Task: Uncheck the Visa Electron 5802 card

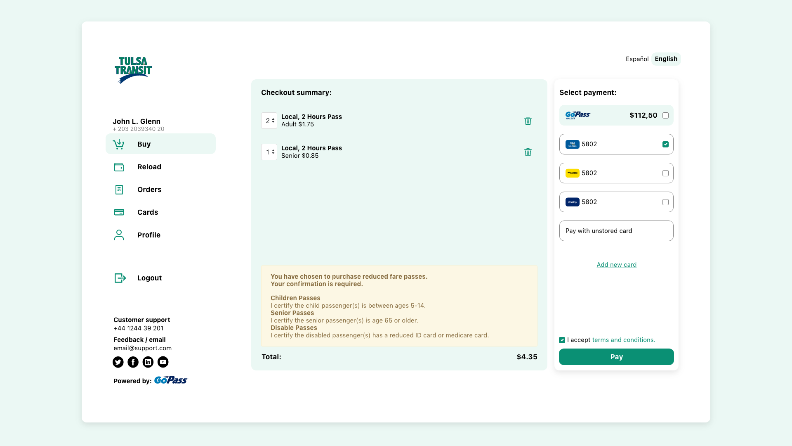Action: pos(666,144)
